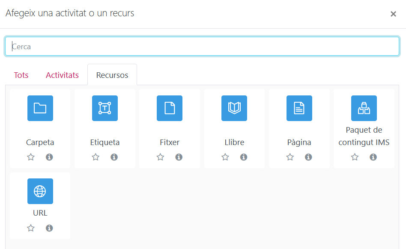The image size is (406, 249).
Task: Star the Pàgina resource
Action: [x=290, y=157]
